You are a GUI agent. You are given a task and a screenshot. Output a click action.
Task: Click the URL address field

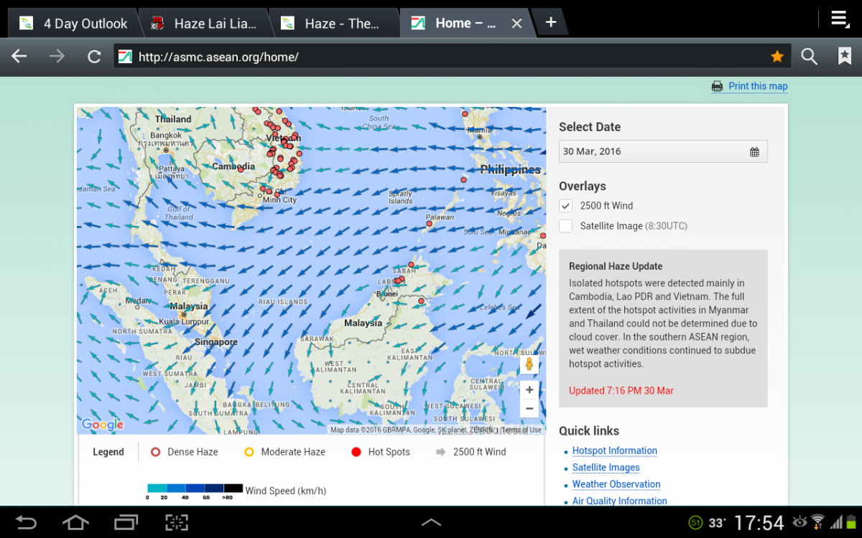[x=438, y=57]
